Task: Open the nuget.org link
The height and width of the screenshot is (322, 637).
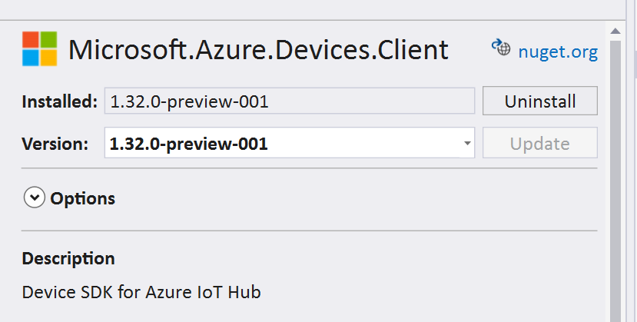Action: pos(558,52)
